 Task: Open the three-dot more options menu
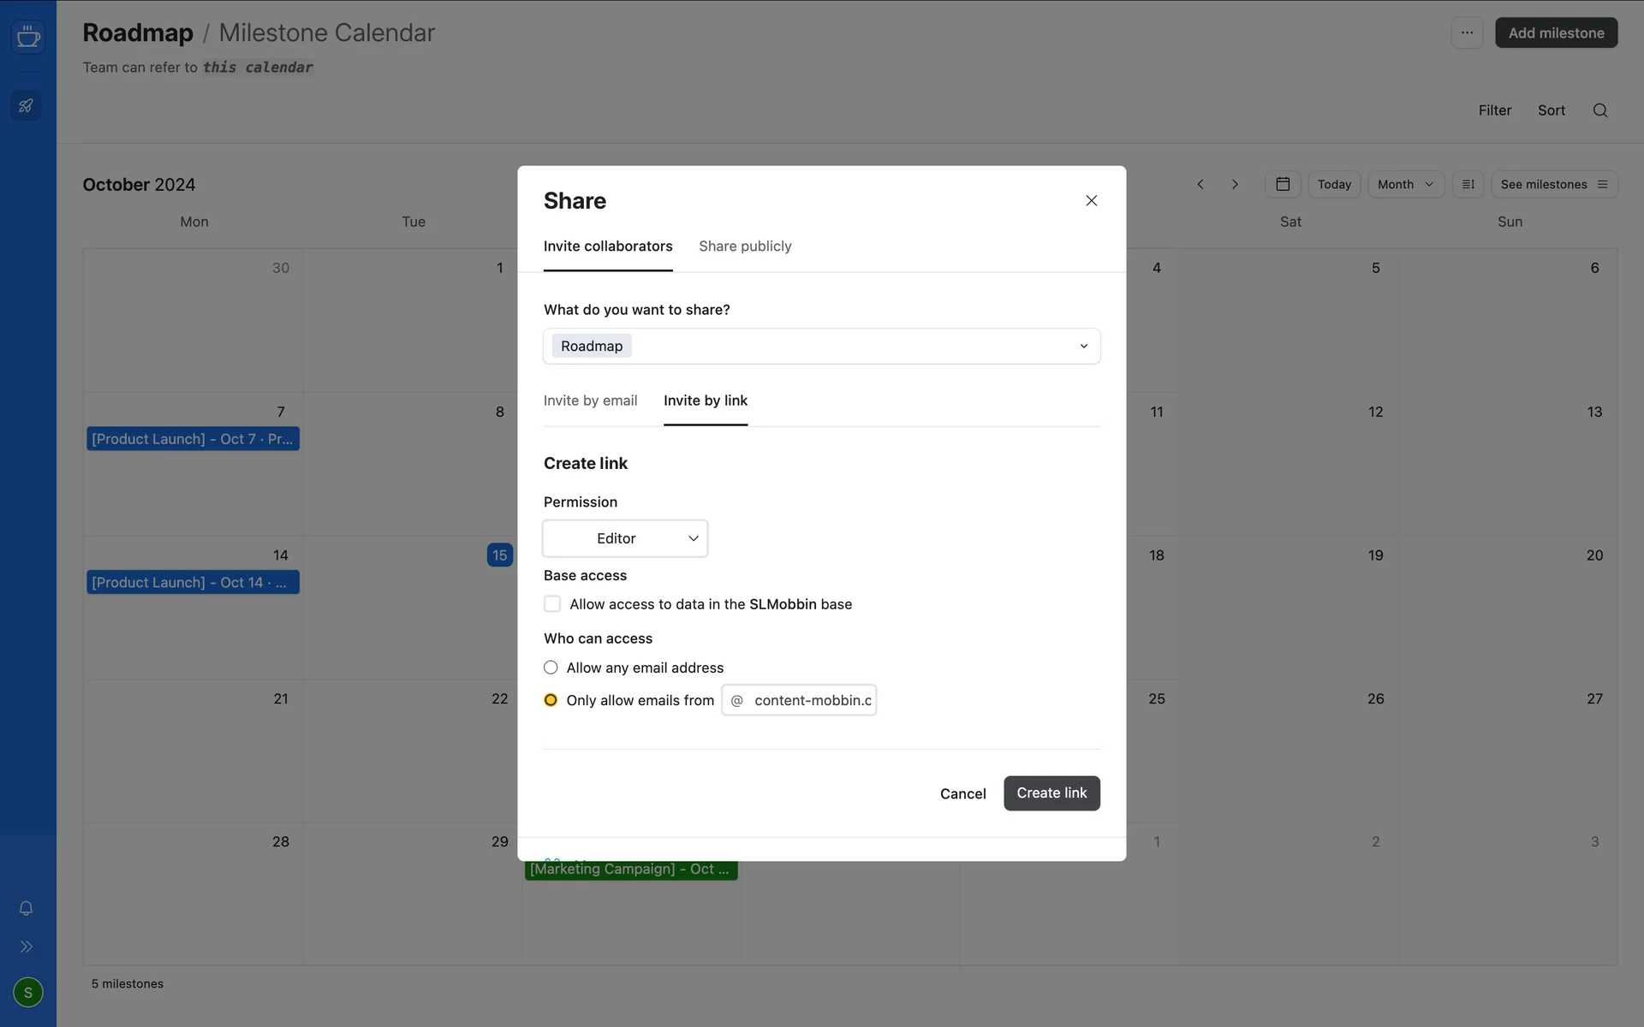coord(1467,33)
